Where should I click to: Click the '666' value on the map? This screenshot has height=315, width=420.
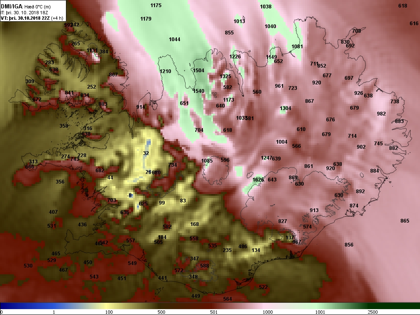pos(30,167)
